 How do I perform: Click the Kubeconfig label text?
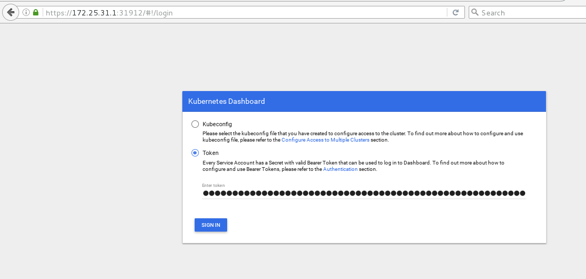(217, 124)
